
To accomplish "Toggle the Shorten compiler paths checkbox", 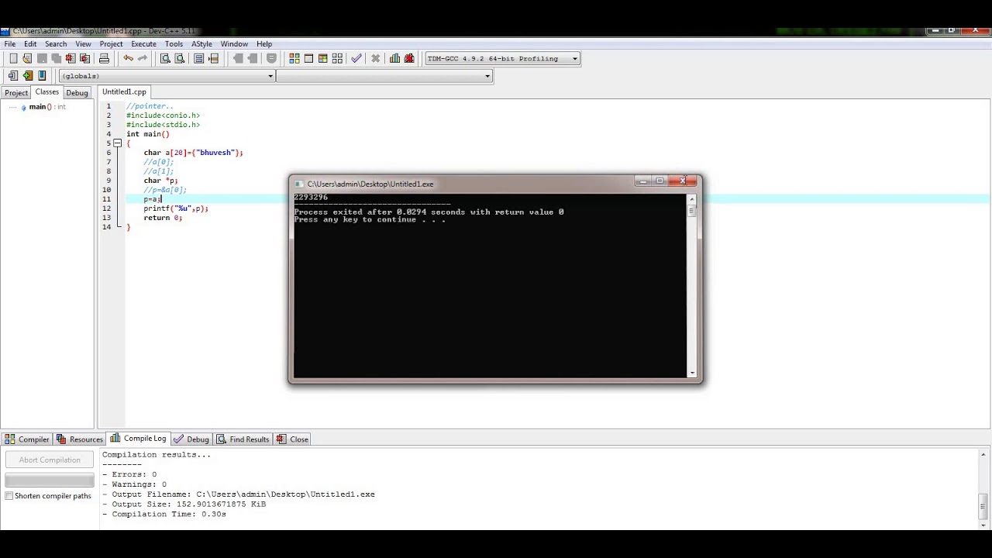I will click(9, 496).
